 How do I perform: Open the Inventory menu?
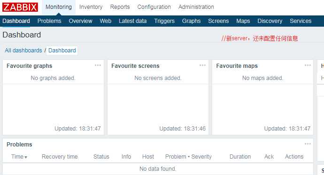[91, 7]
